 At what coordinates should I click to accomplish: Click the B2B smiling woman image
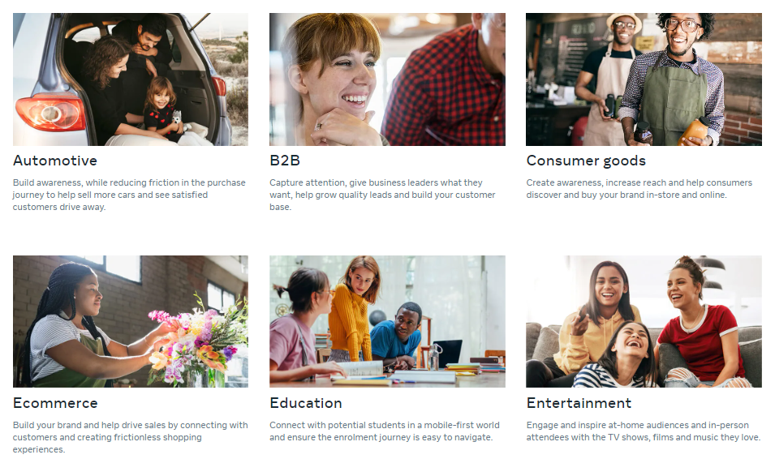pos(387,79)
